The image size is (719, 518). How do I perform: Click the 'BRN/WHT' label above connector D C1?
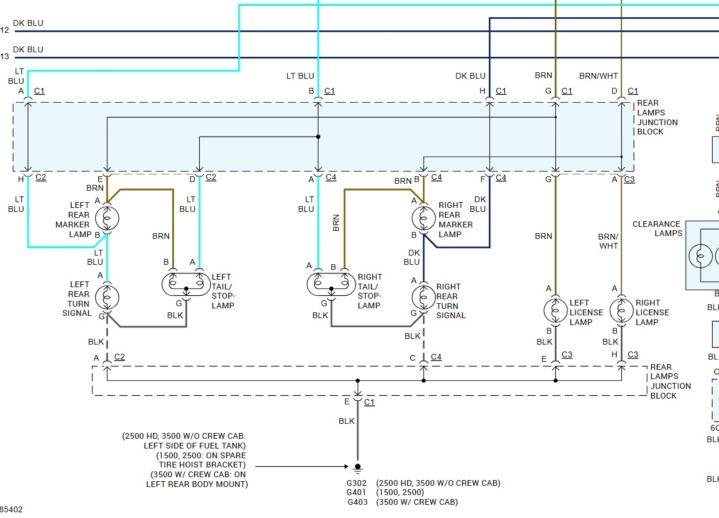pos(598,76)
